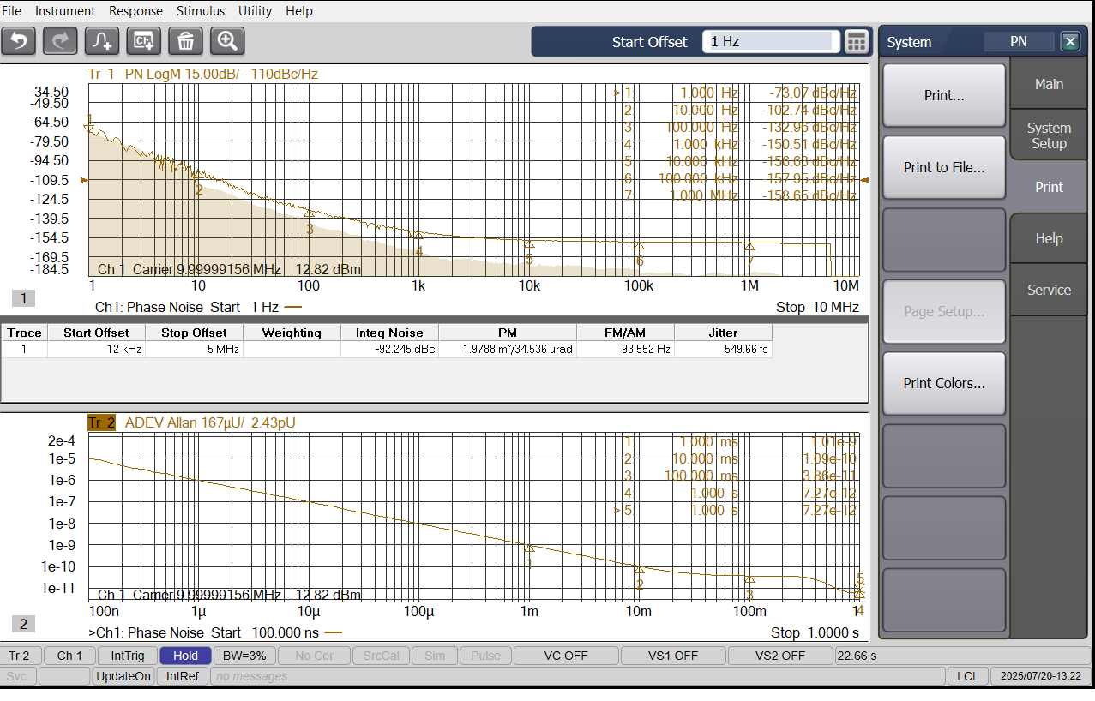The image size is (1095, 701).
Task: Click the Start Offset value field
Action: (771, 41)
